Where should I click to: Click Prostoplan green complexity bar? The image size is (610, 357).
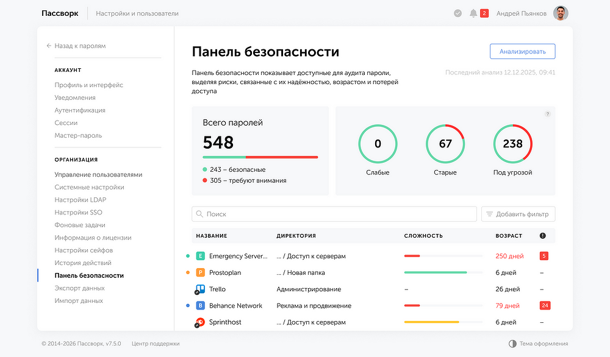click(436, 273)
